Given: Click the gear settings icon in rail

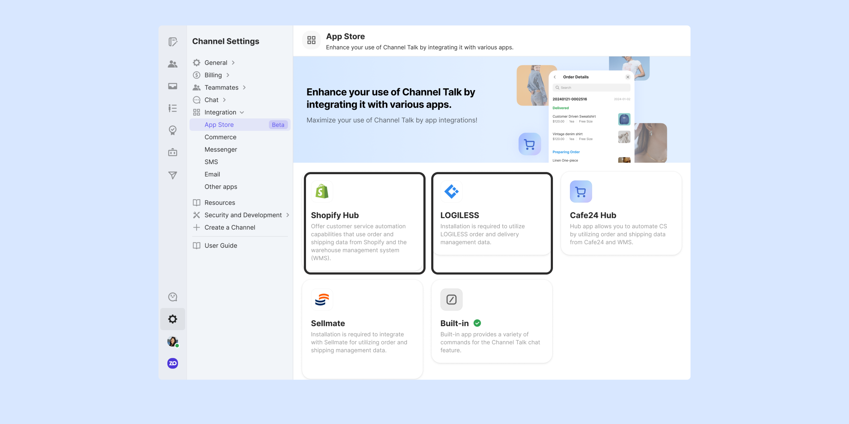Looking at the screenshot, I should pyautogui.click(x=173, y=319).
